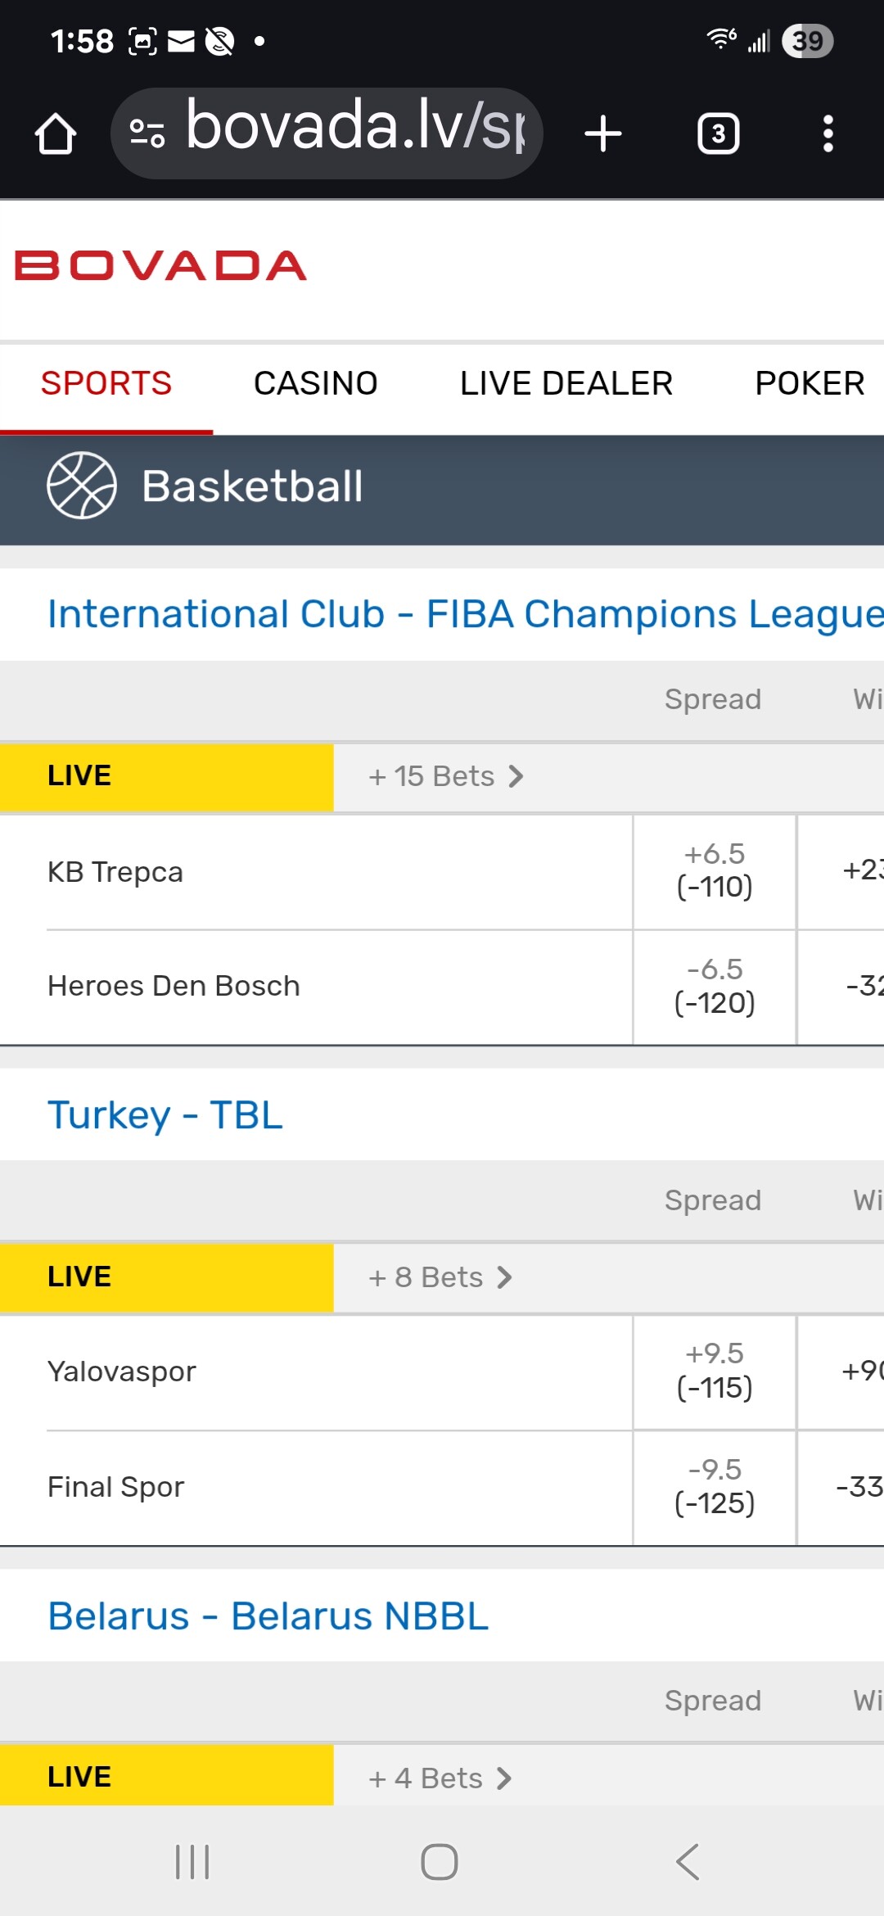Open a new browser tab
Viewport: 884px width, 1916px height.
coord(603,133)
